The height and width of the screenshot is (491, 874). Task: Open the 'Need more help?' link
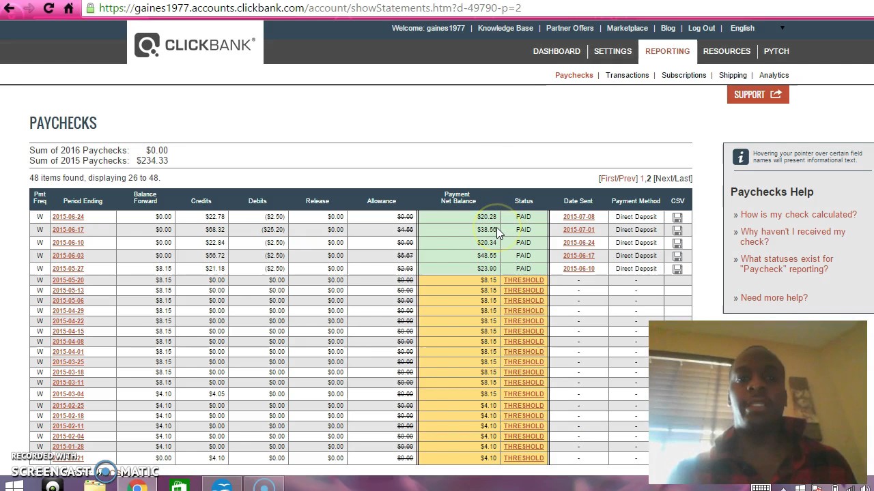coord(774,297)
